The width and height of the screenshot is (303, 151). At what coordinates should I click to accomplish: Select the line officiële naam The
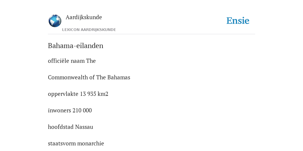(72, 61)
